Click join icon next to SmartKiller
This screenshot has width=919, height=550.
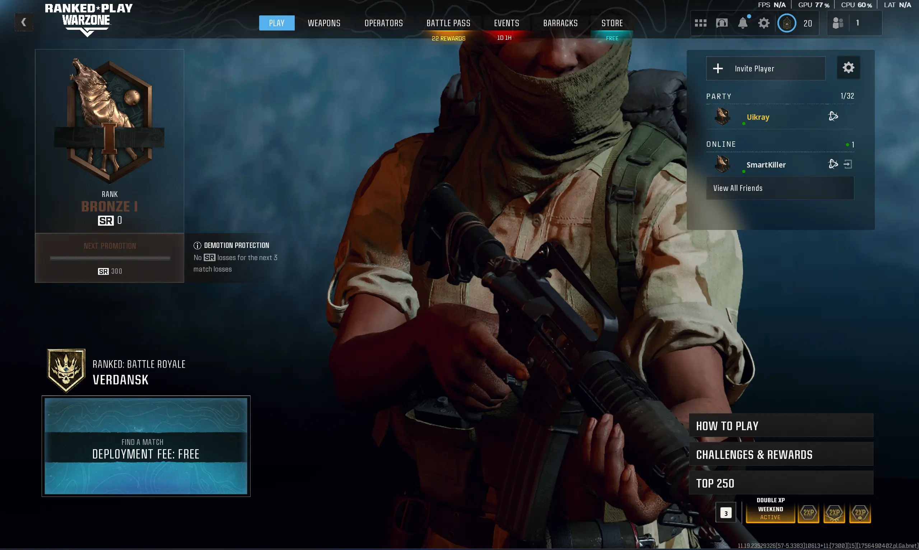tap(848, 164)
